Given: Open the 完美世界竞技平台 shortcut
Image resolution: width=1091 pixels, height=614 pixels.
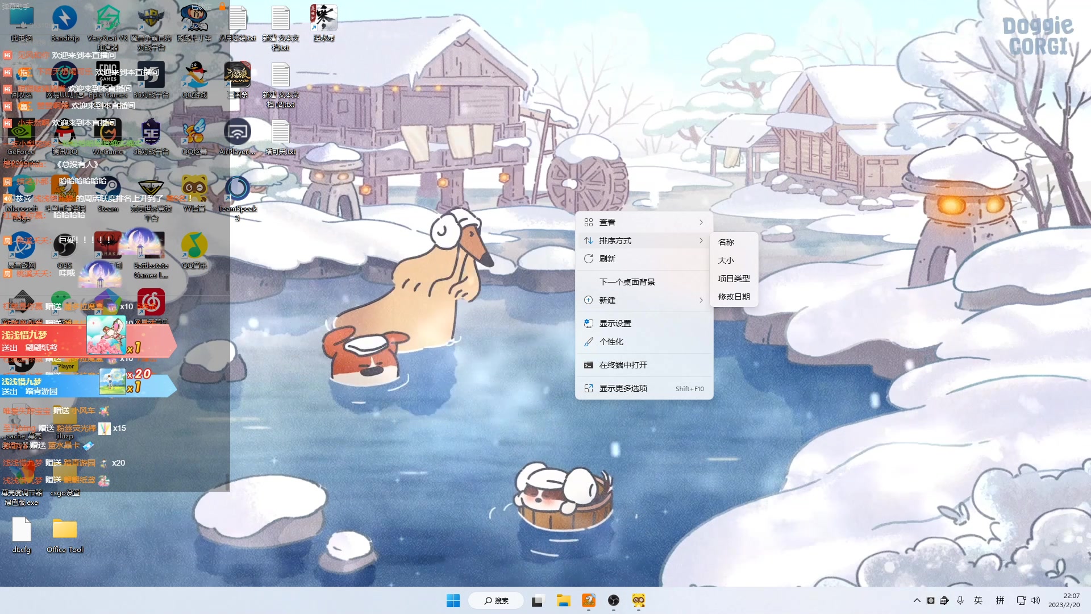Looking at the screenshot, I should pos(151,197).
